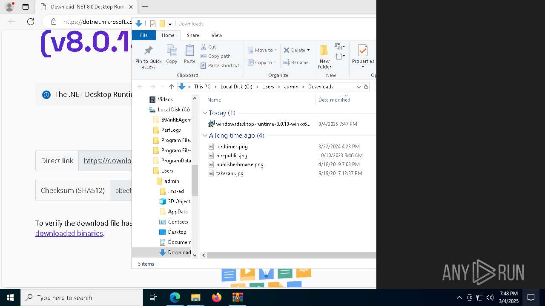Go up one folder level

coord(172,87)
